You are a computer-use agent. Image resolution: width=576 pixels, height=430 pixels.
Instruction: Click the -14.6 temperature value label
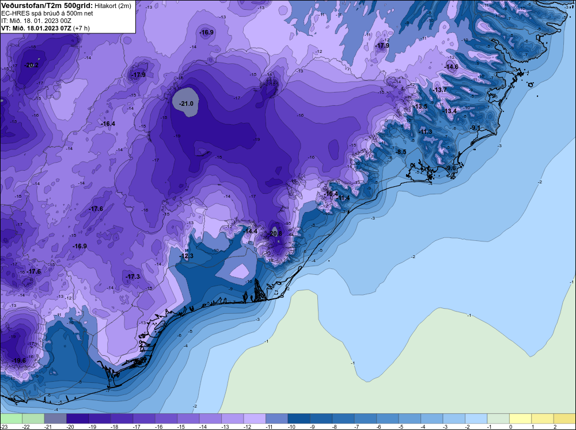pyautogui.click(x=452, y=67)
